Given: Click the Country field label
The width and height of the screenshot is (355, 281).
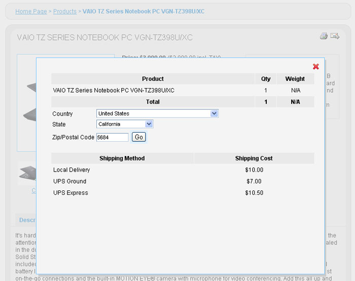Looking at the screenshot, I should pos(62,114).
